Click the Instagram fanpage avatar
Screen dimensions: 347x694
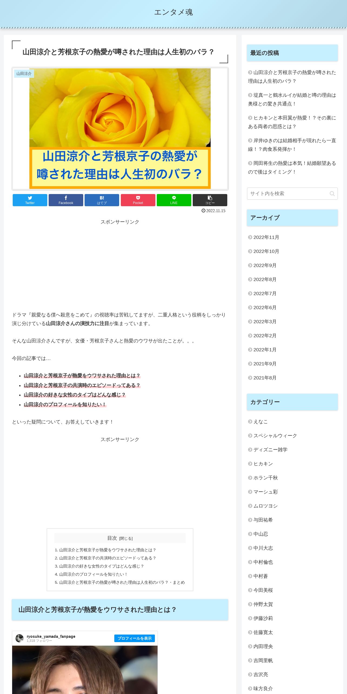(19, 638)
